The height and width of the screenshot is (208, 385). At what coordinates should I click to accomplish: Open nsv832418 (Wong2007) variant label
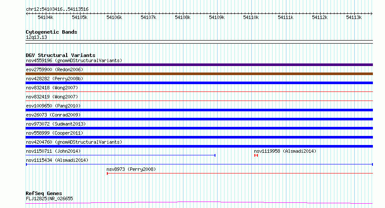52,88
